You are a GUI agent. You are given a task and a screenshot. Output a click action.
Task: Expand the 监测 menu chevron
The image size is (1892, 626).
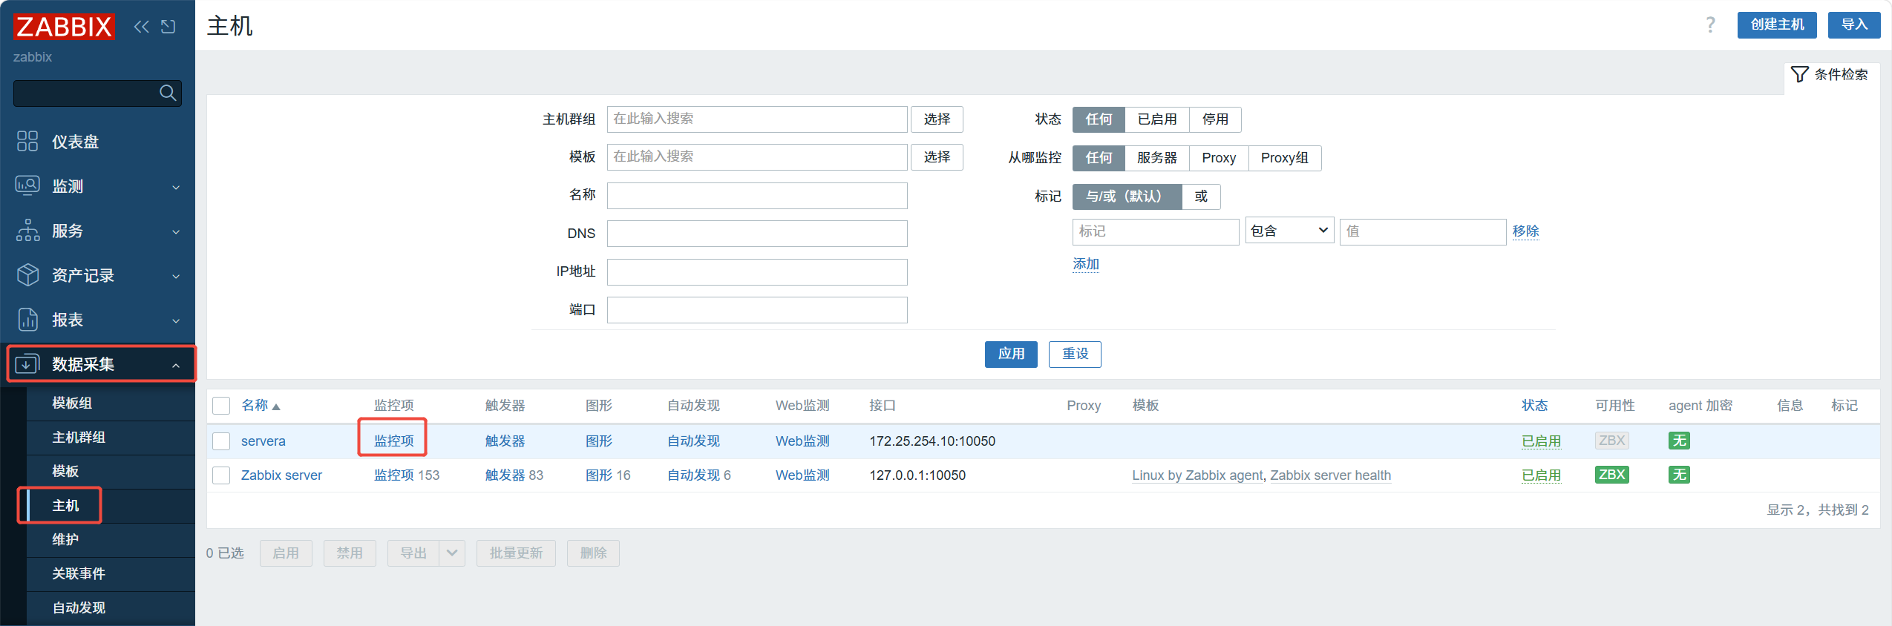coord(176,187)
